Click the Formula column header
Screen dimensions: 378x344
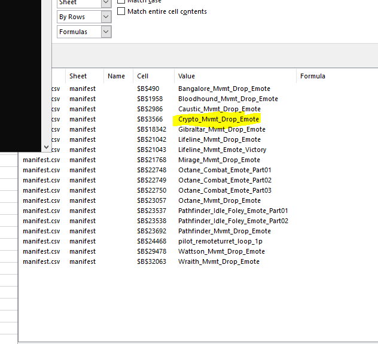(x=312, y=76)
